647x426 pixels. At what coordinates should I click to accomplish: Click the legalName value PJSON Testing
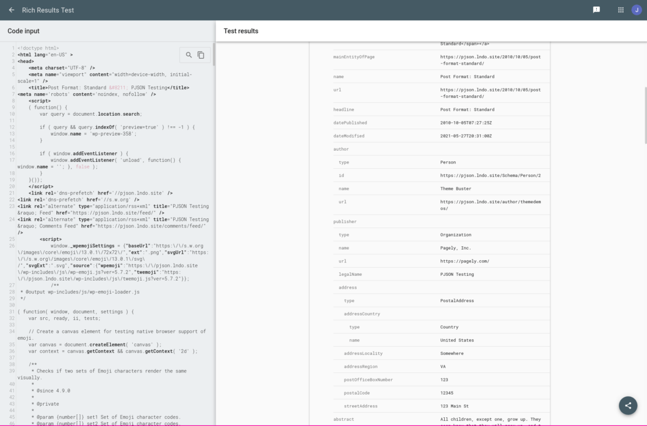[457, 274]
